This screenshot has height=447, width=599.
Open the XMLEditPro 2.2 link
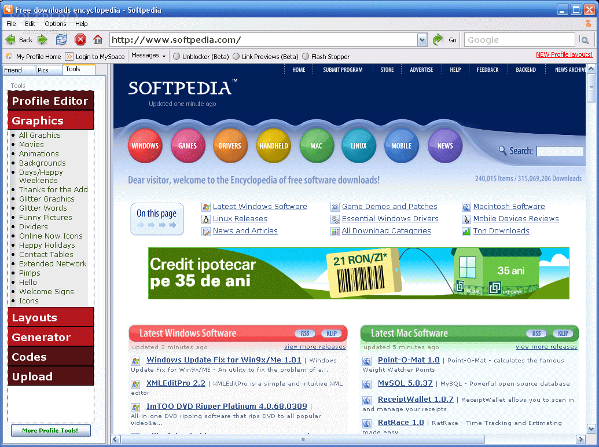(x=176, y=383)
